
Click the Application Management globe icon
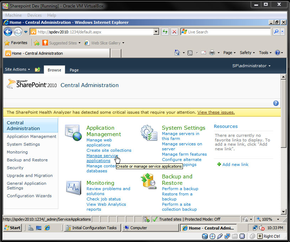[x=73, y=133]
